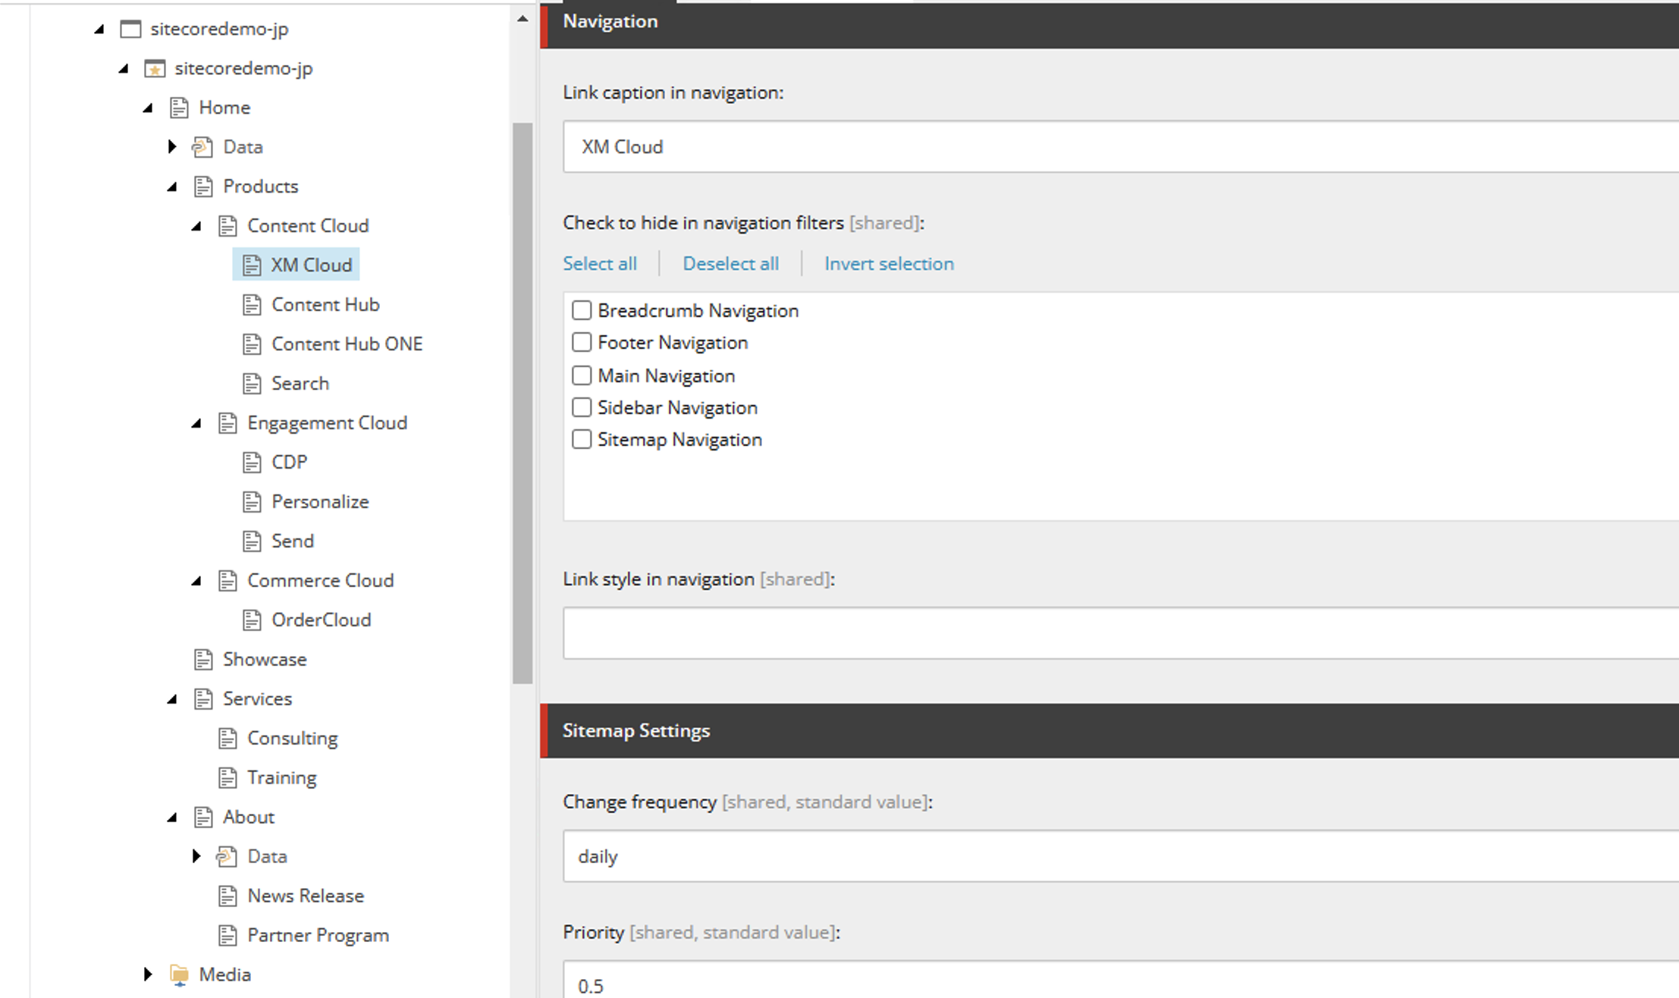Select the OrderCloud tree item label
Image resolution: width=1679 pixels, height=998 pixels.
tap(322, 620)
